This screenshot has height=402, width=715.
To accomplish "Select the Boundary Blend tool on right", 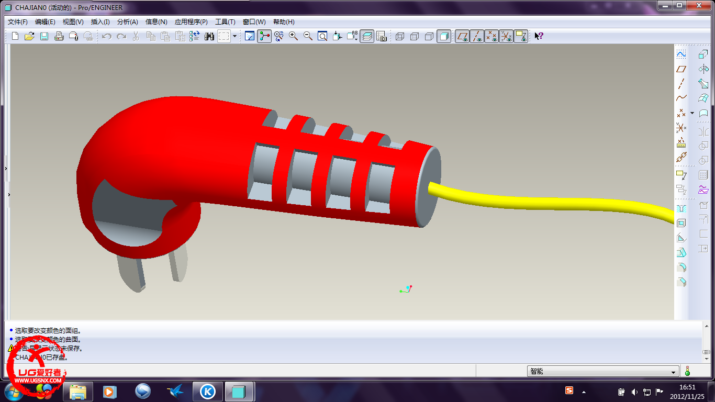I will 703,98.
